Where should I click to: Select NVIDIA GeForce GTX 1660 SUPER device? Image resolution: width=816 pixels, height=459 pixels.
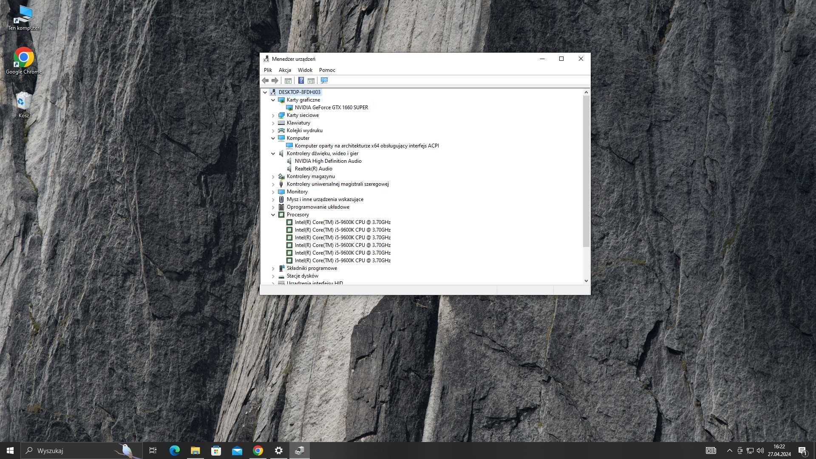point(331,108)
